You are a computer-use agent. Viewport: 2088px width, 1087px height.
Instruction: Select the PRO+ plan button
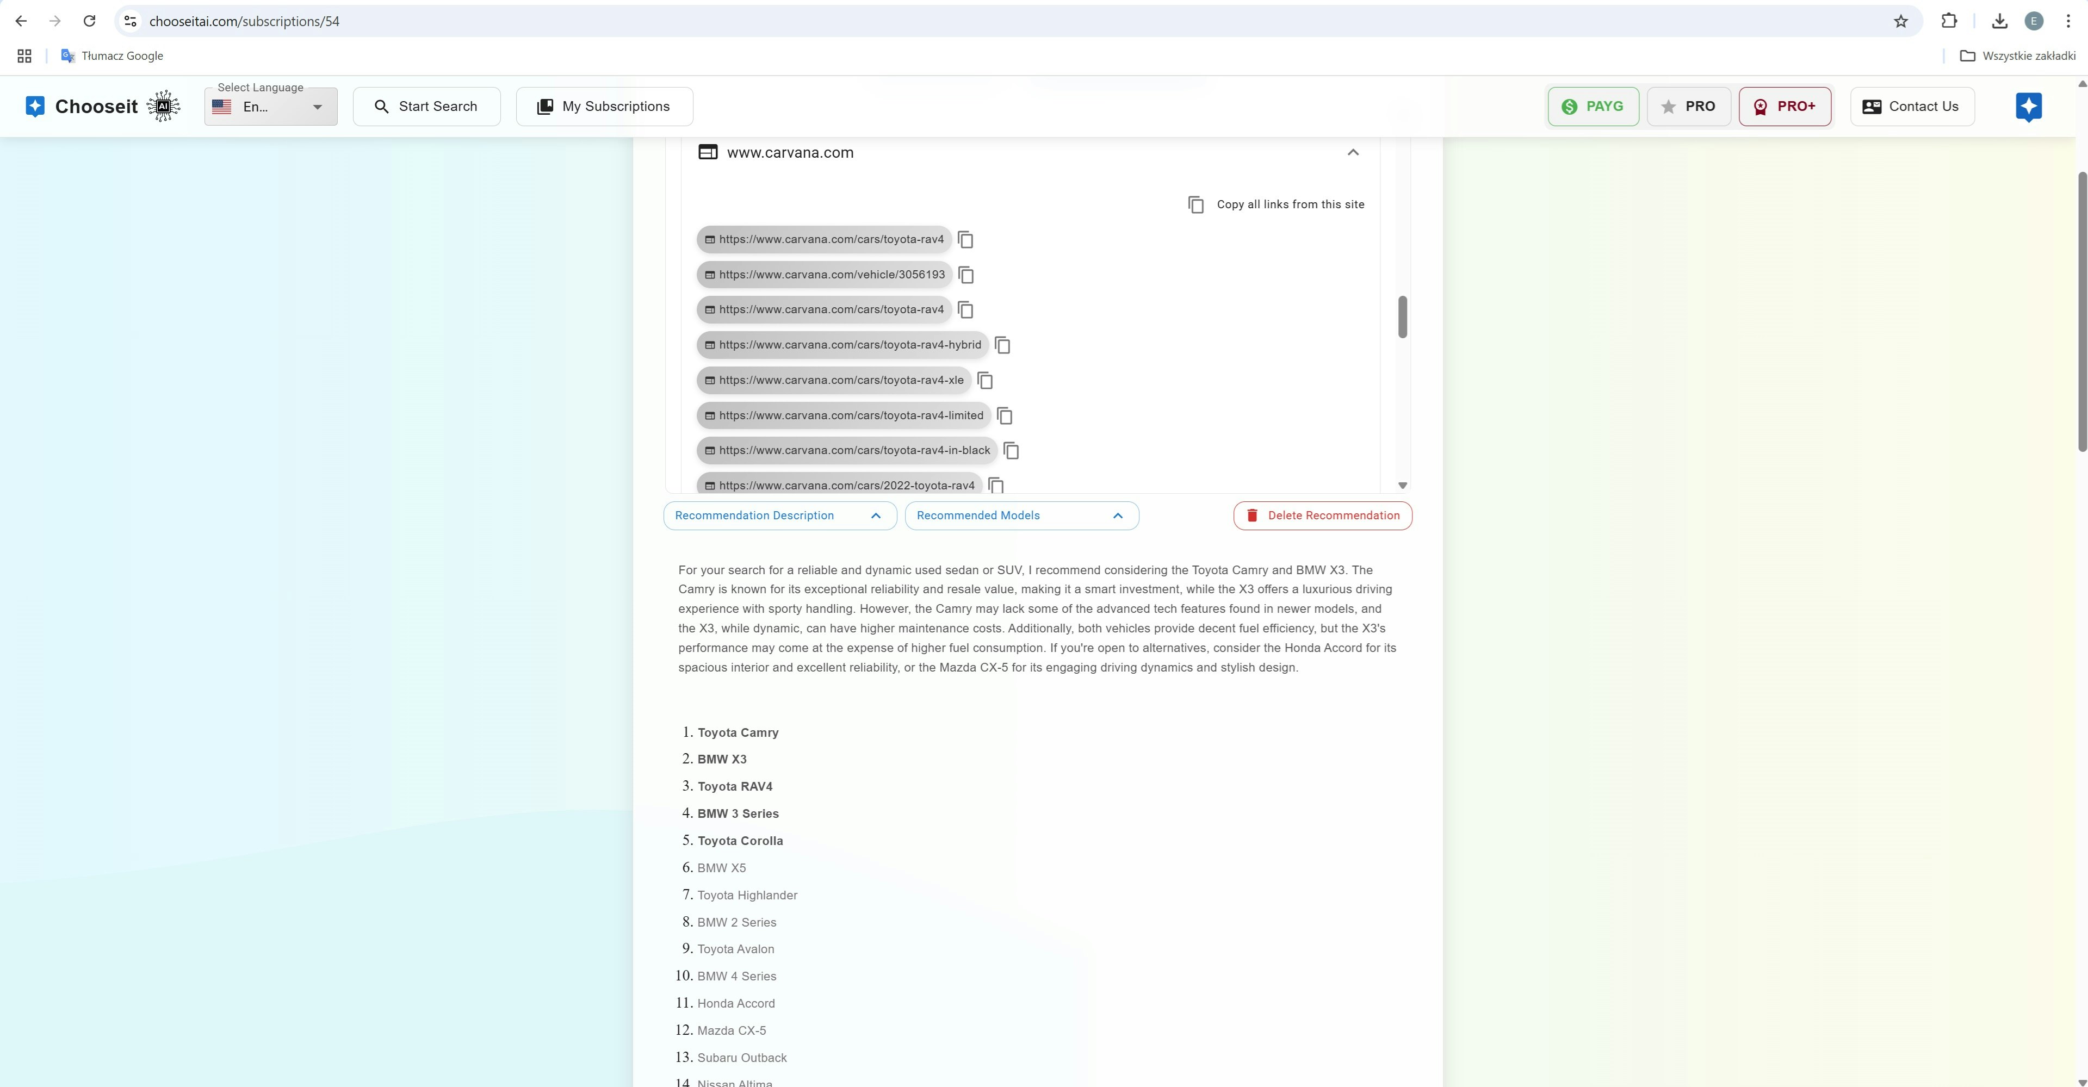tap(1784, 106)
